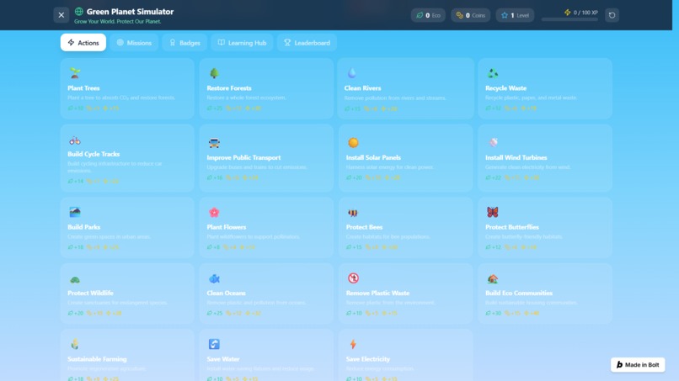This screenshot has width=679, height=381.
Task: Open the Leaderboard tab
Action: point(307,42)
